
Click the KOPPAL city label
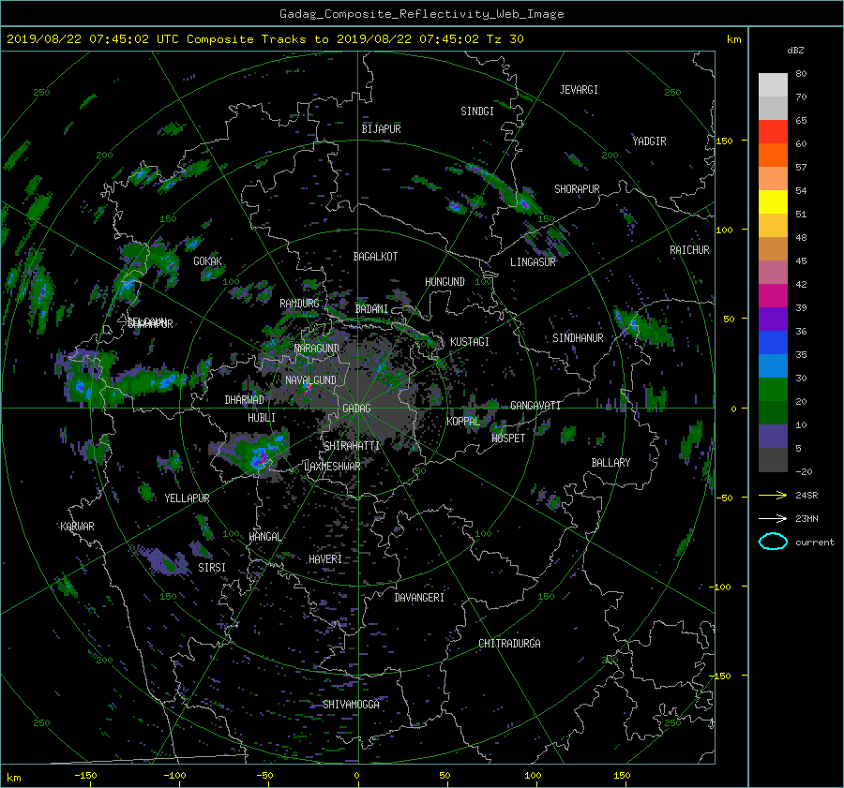coord(463,422)
